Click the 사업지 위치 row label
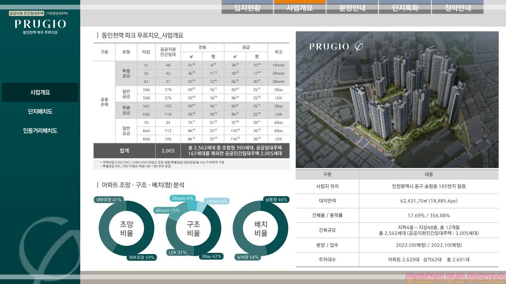This screenshot has width=506, height=284. [327, 186]
